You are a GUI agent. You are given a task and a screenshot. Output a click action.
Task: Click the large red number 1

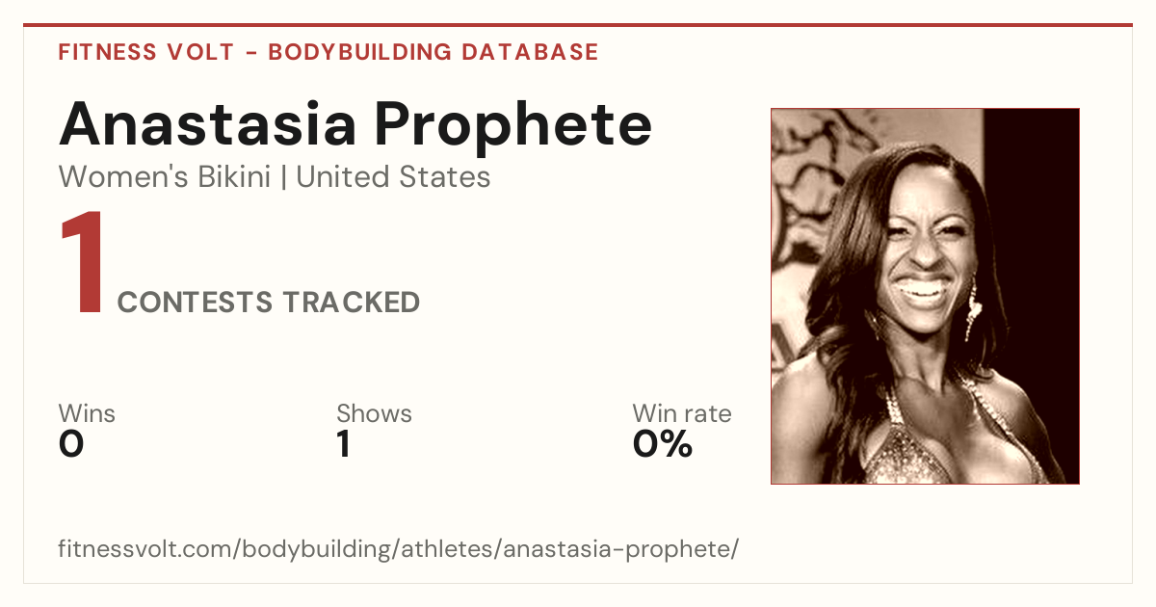(83, 264)
